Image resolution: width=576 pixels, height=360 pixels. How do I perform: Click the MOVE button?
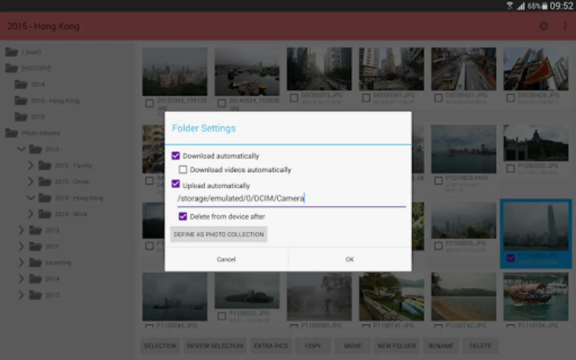coord(352,346)
